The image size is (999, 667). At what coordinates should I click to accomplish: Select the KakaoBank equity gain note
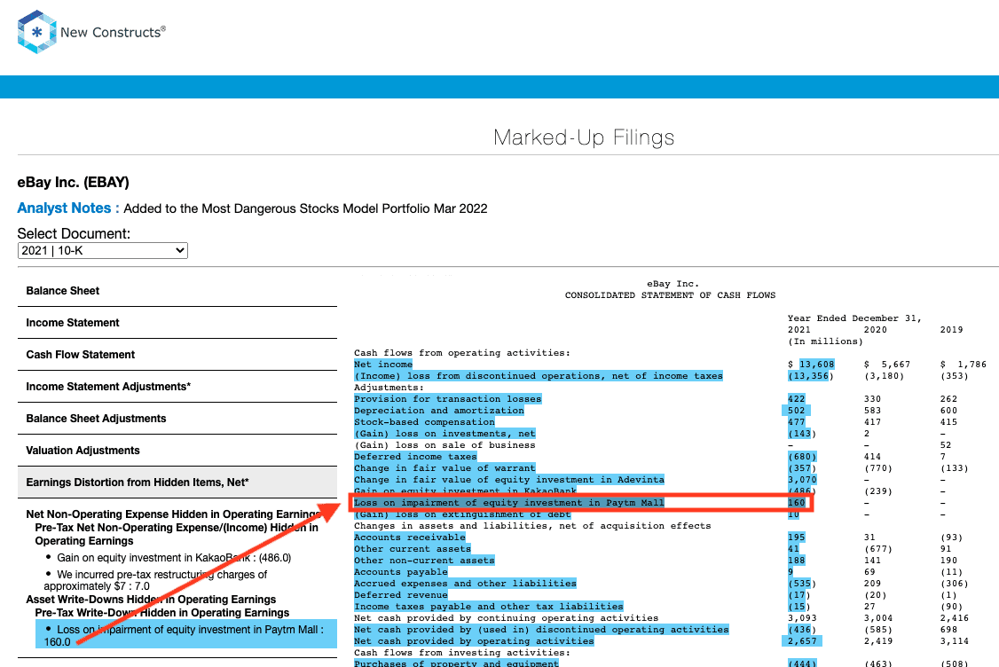[x=174, y=557]
